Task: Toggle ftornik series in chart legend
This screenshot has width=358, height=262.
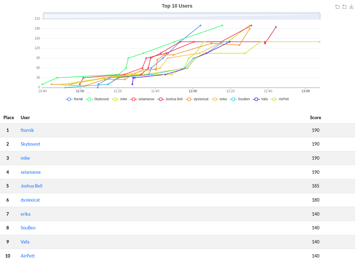Action: pyautogui.click(x=74, y=99)
